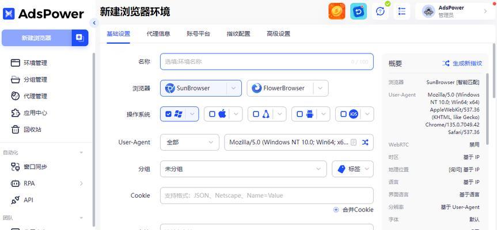The height and width of the screenshot is (230, 497).
Task: Switch to the 指纹配置 tab
Action: click(x=238, y=34)
